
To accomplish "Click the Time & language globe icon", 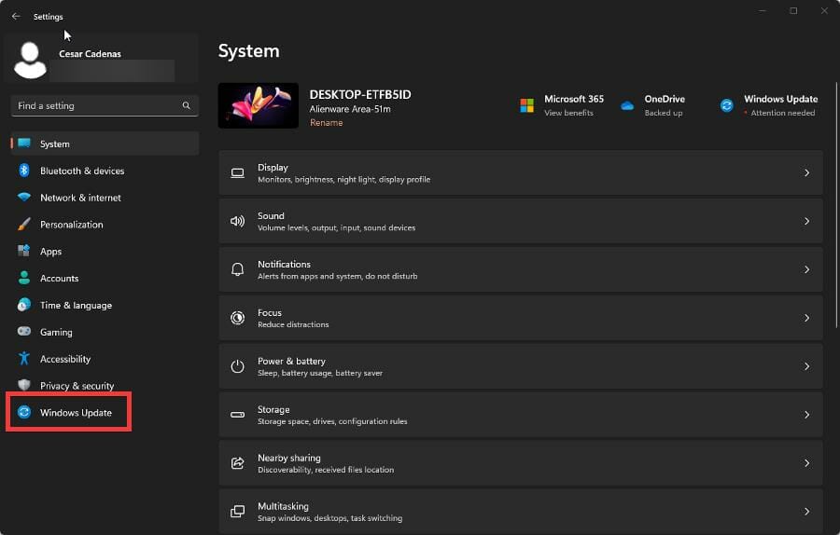I will tap(24, 305).
